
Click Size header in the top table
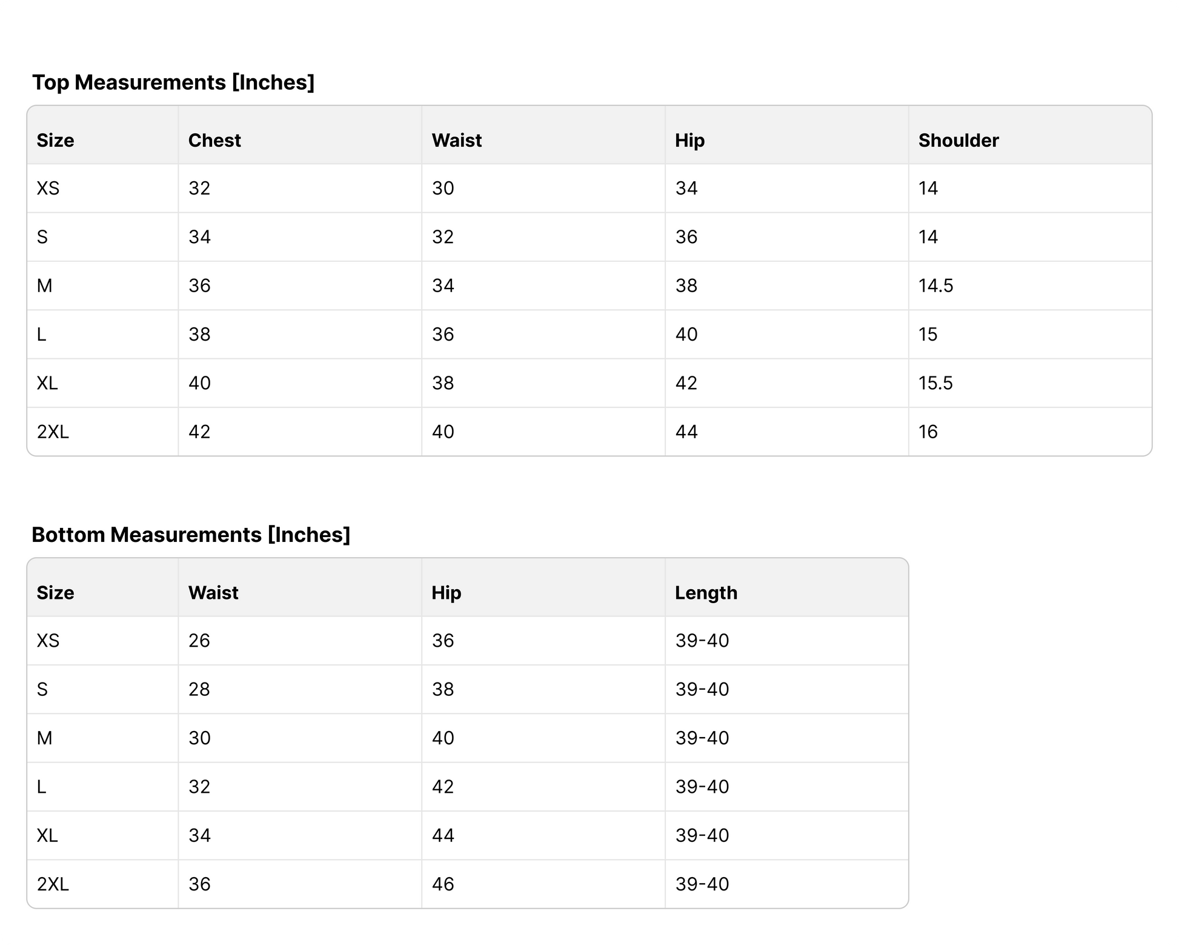click(55, 141)
